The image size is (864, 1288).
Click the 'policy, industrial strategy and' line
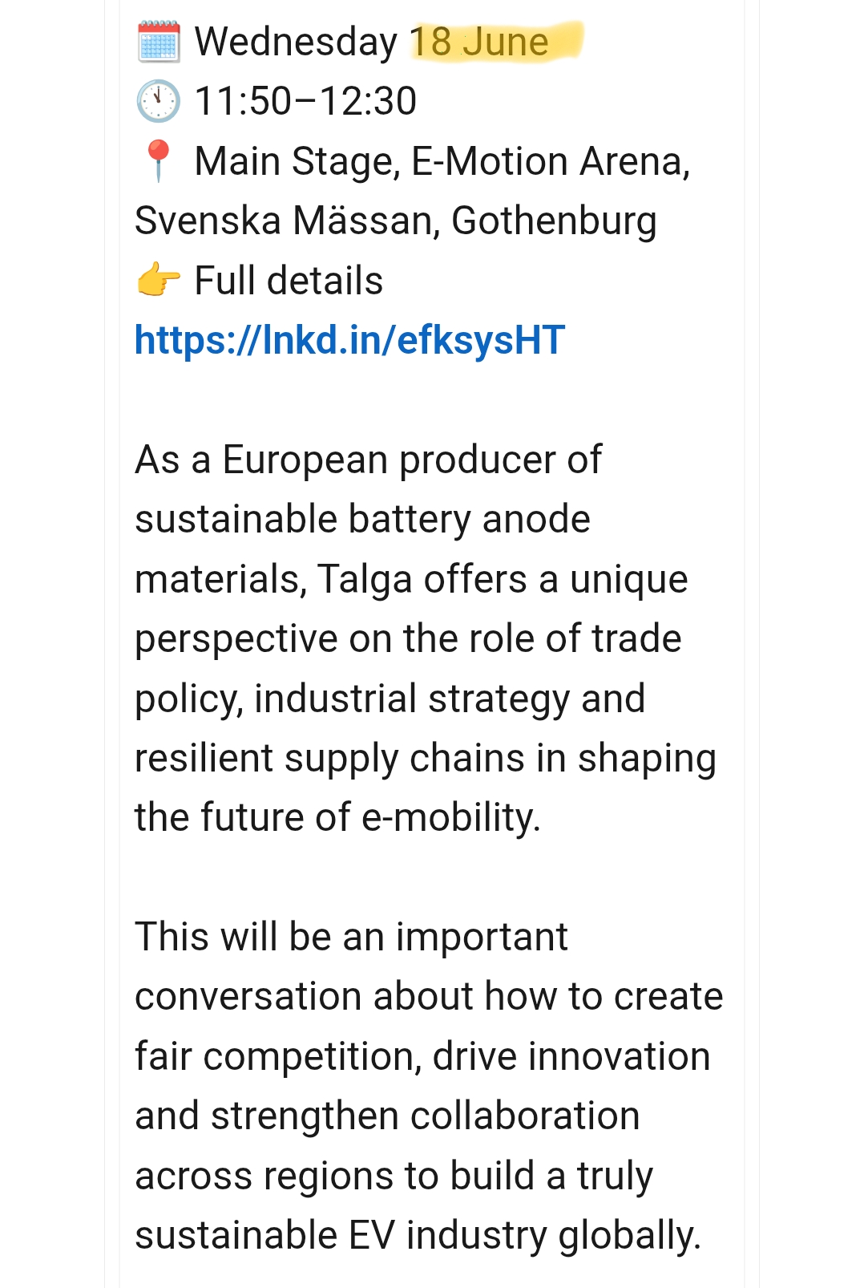click(x=390, y=699)
